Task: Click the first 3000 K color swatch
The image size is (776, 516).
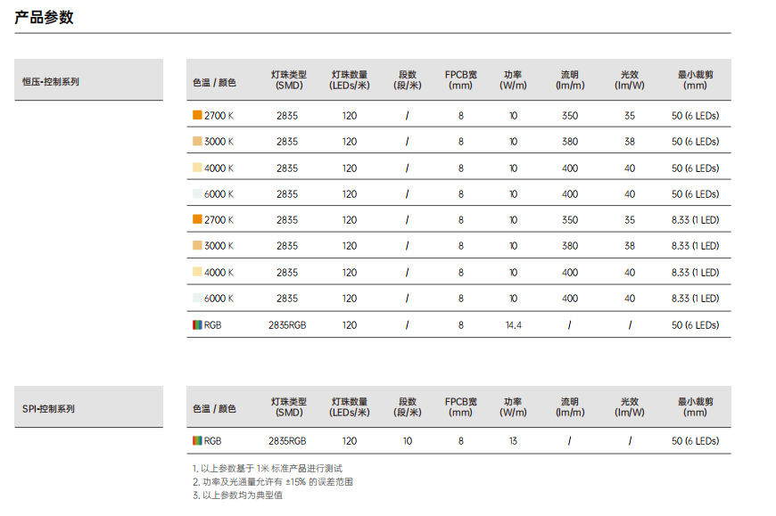Action: 197,142
